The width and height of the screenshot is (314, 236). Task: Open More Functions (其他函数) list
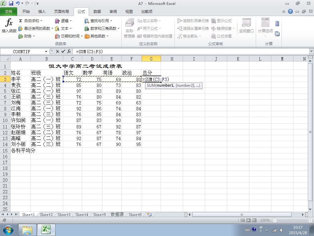96,36
